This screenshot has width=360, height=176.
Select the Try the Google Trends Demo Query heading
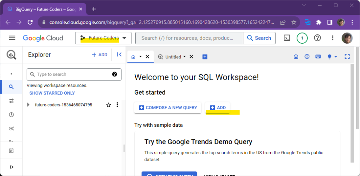(198, 142)
